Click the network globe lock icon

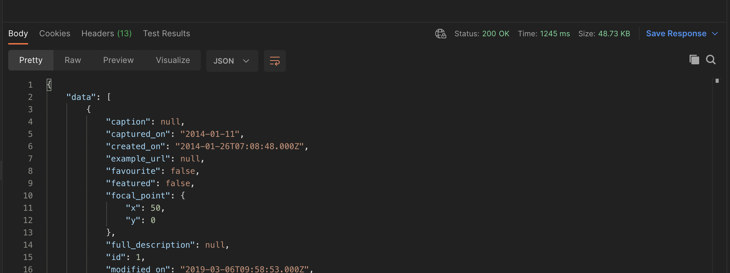[x=440, y=34]
